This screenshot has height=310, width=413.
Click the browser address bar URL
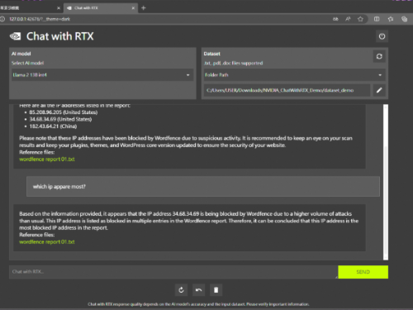click(40, 19)
